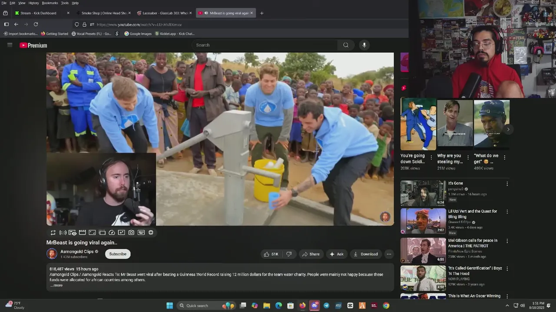Click the cards-and-eye visibility toggle under the video
The image size is (556, 312).
(73, 233)
